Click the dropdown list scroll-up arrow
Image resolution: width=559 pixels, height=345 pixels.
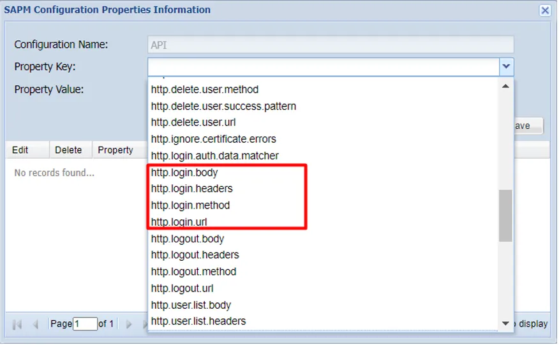pyautogui.click(x=505, y=86)
